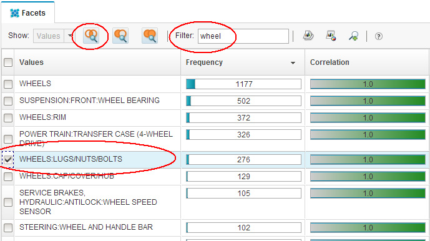Click the chart with colored dot icon
The height and width of the screenshot is (241, 430).
point(331,36)
